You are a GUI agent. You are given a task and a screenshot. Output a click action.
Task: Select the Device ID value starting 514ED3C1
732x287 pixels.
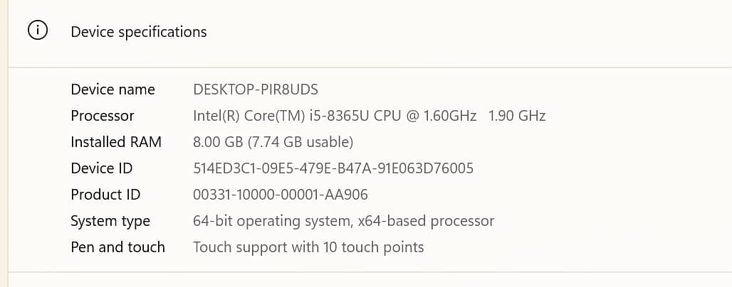pyautogui.click(x=333, y=168)
